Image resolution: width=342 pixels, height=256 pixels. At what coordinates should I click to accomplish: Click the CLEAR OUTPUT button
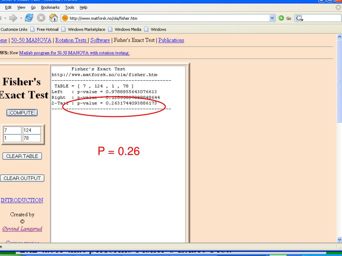coord(22,178)
